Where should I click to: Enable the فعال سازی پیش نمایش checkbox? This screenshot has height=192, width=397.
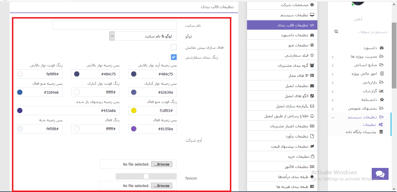174,47
